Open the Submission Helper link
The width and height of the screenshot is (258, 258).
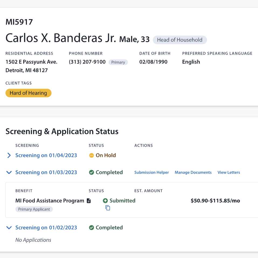click(x=152, y=173)
